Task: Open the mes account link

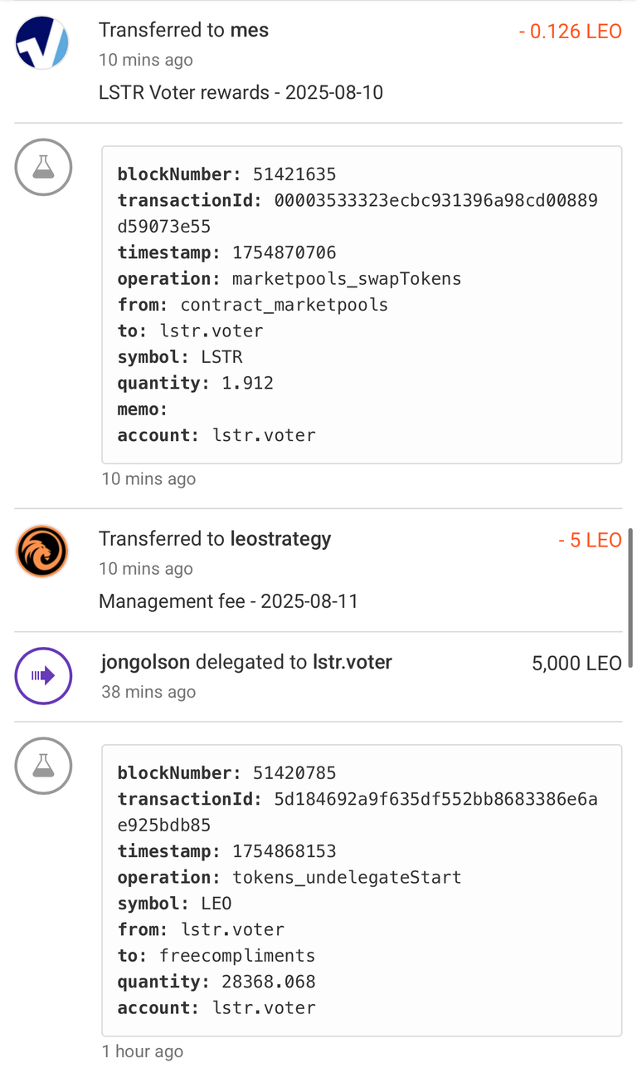Action: pos(250,31)
